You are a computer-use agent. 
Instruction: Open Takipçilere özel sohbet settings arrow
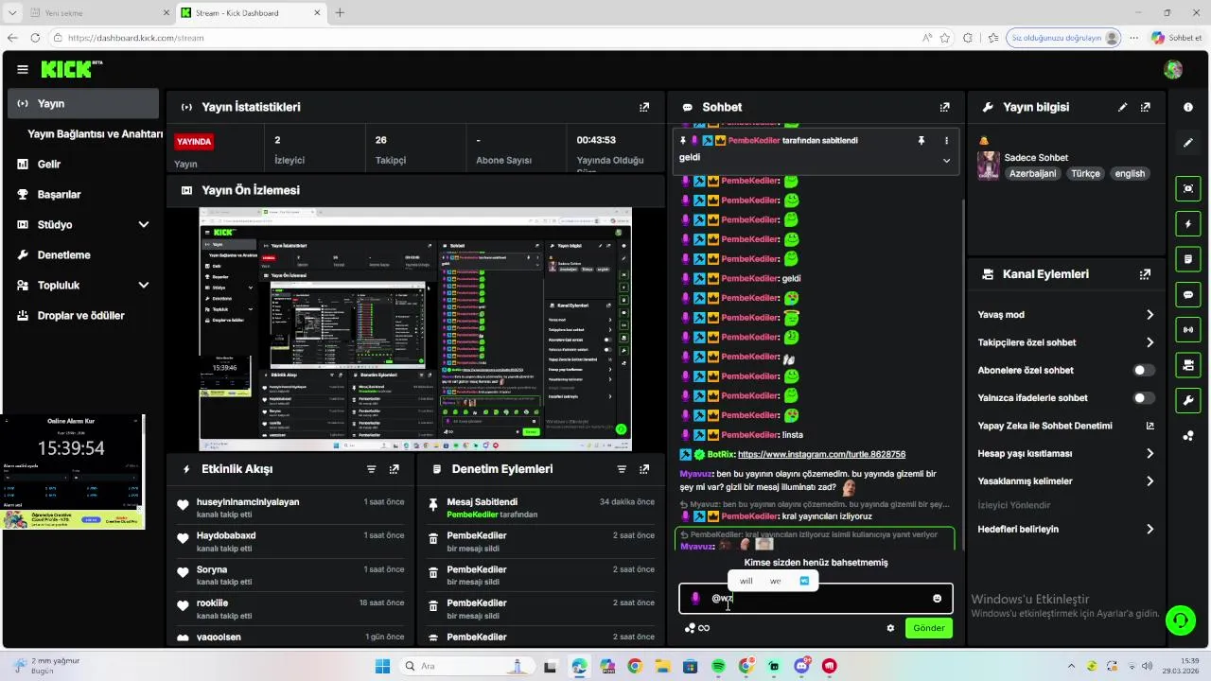tap(1150, 342)
